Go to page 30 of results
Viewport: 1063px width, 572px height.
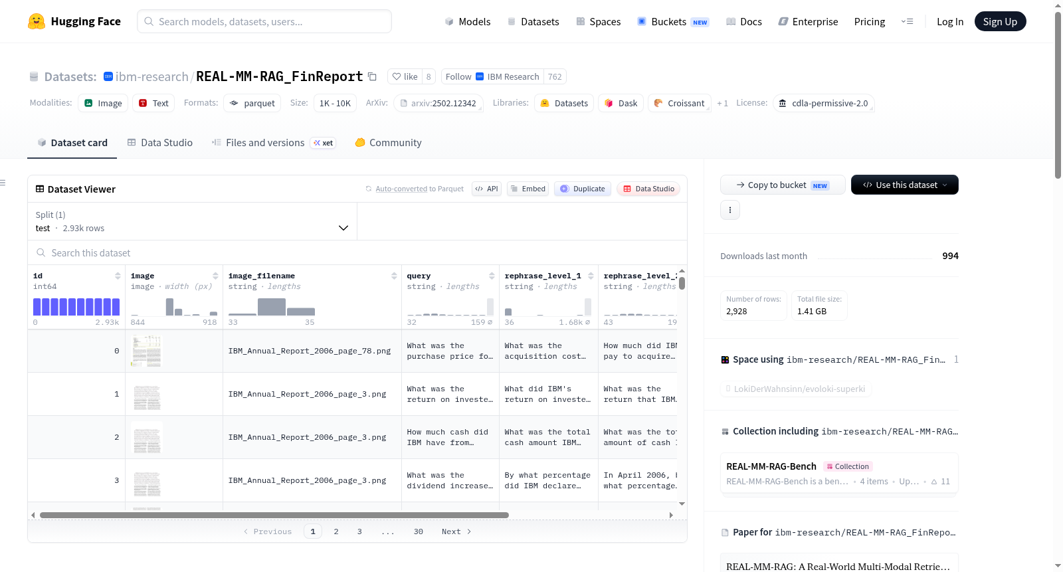point(419,531)
